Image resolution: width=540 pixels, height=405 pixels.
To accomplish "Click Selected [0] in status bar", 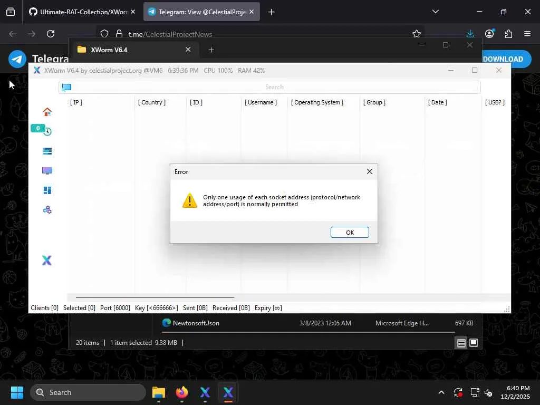I will pos(79,308).
